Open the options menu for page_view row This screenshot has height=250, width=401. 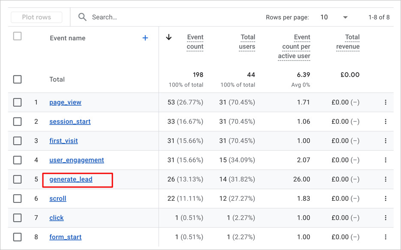[x=386, y=102]
